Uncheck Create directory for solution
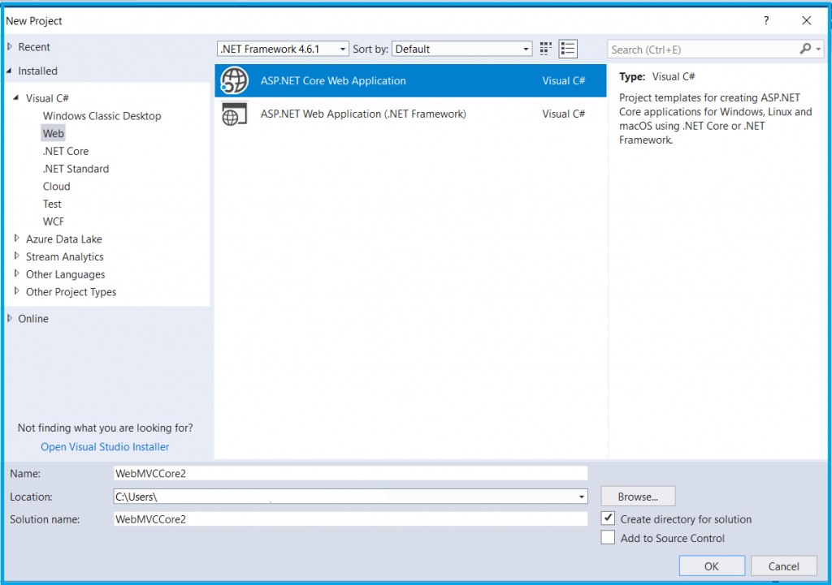Screen dimensions: 832x585 pyautogui.click(x=608, y=518)
